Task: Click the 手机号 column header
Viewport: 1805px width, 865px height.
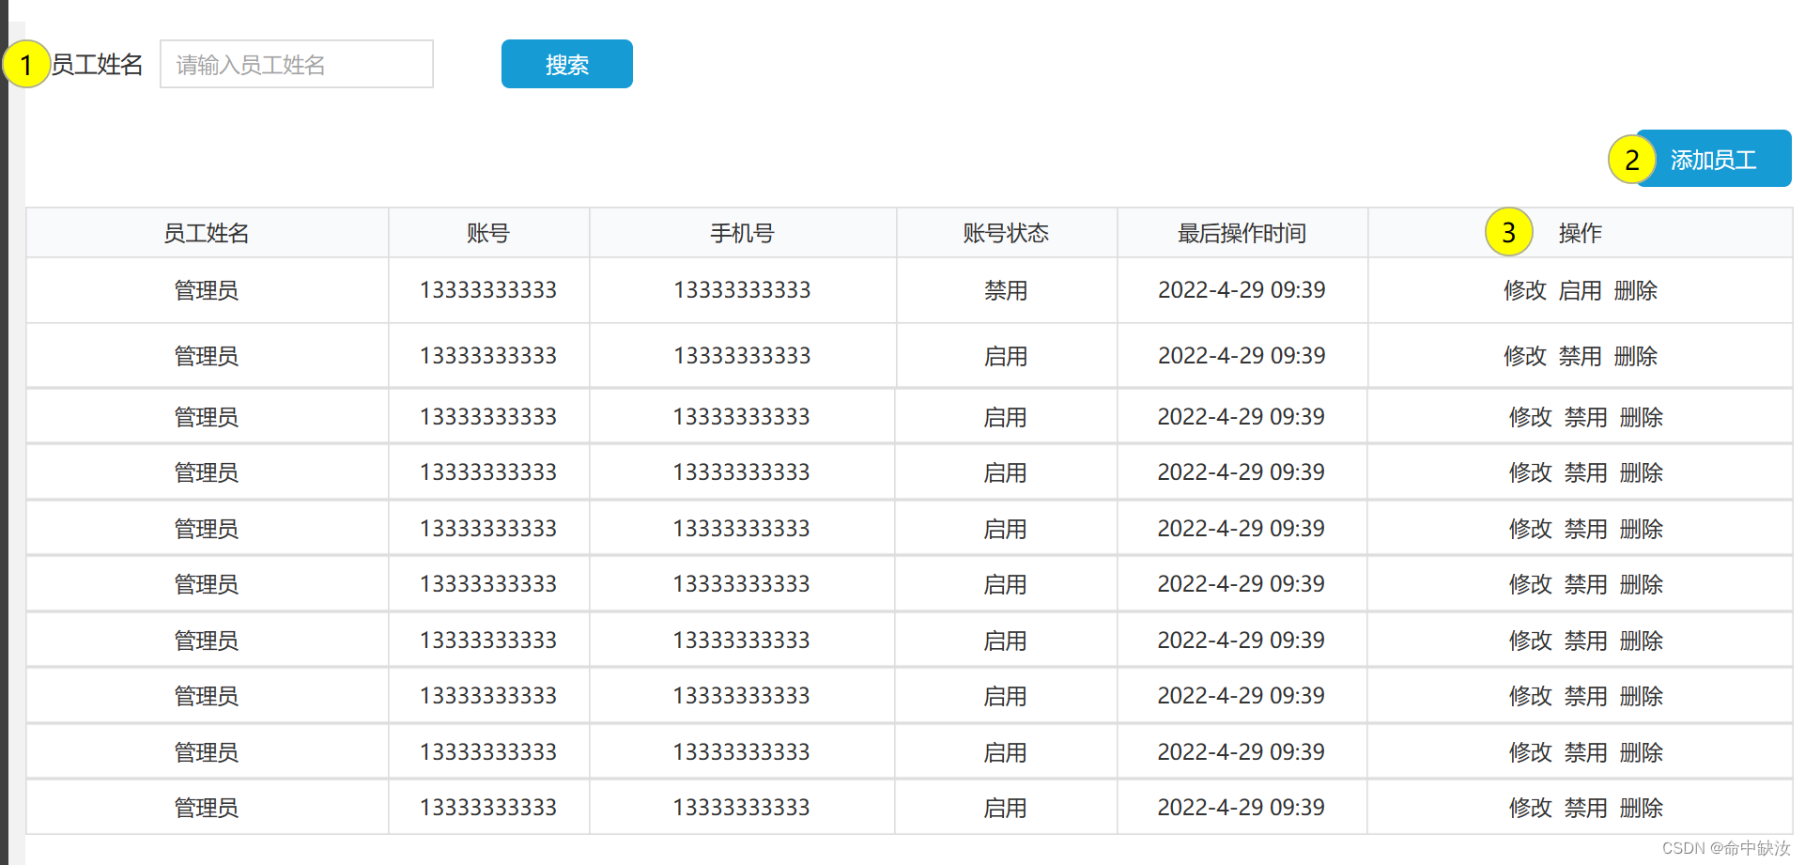Action: (742, 233)
